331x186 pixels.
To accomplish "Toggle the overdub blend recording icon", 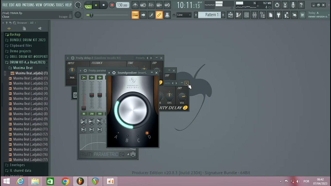I will 159,5.
